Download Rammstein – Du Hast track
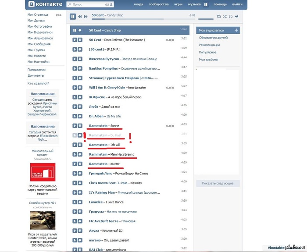Image resolution: width=307 pixels, height=252 pixels. (80, 135)
